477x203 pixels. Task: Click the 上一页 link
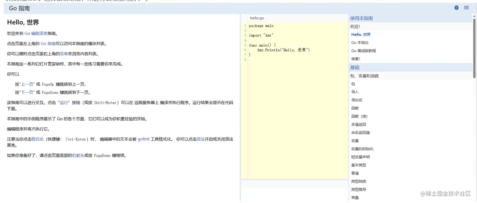[27, 84]
